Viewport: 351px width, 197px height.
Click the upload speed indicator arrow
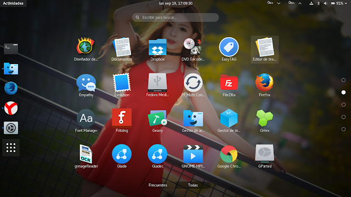pyautogui.click(x=300, y=3)
